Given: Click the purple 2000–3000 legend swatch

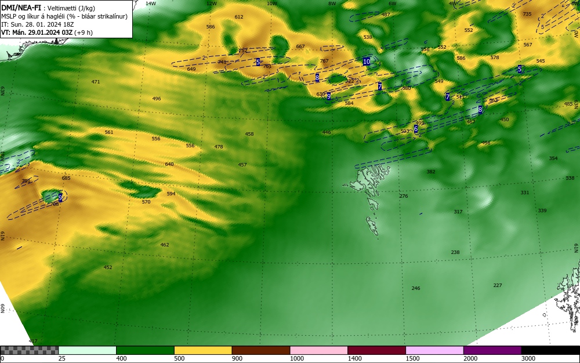Looking at the screenshot, I should (x=492, y=350).
